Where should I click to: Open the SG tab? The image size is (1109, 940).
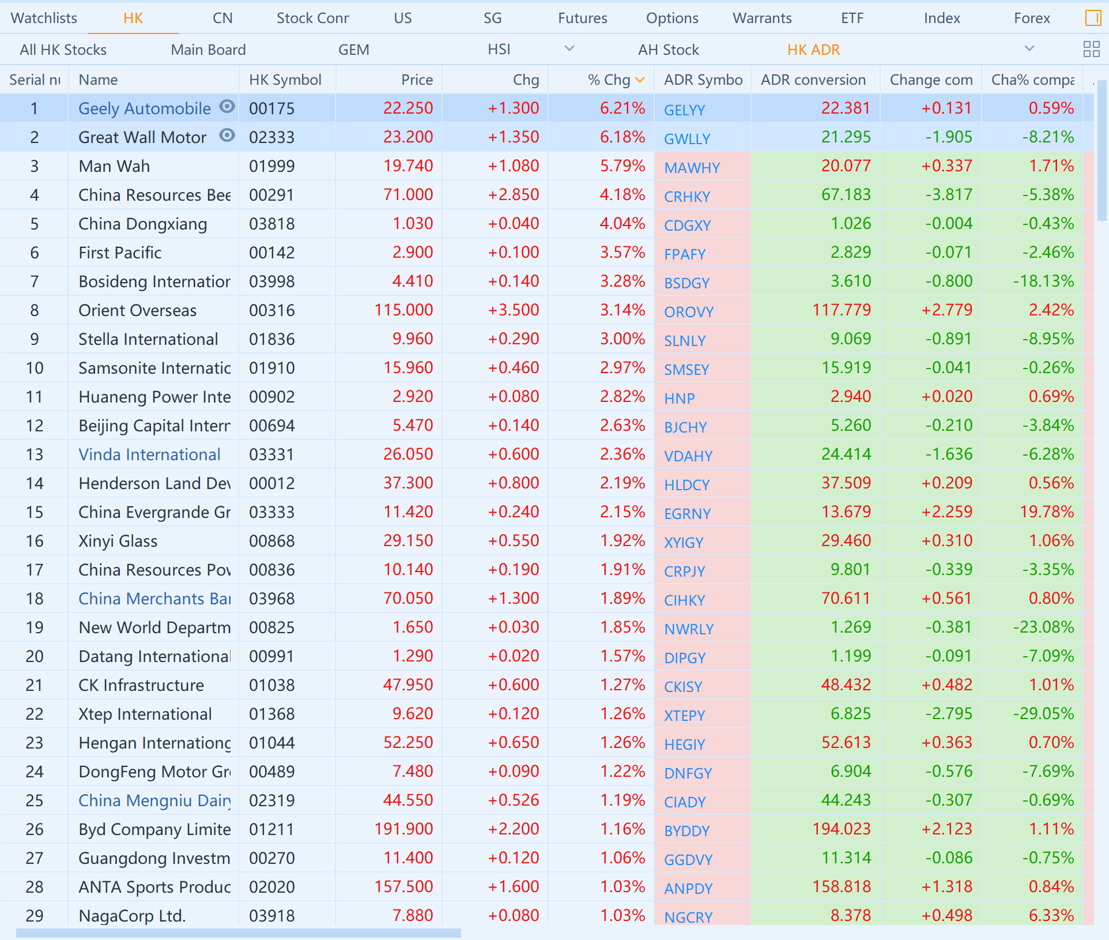click(492, 18)
